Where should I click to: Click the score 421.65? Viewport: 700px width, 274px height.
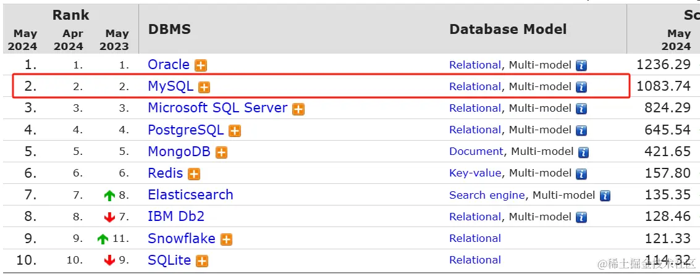coord(667,152)
